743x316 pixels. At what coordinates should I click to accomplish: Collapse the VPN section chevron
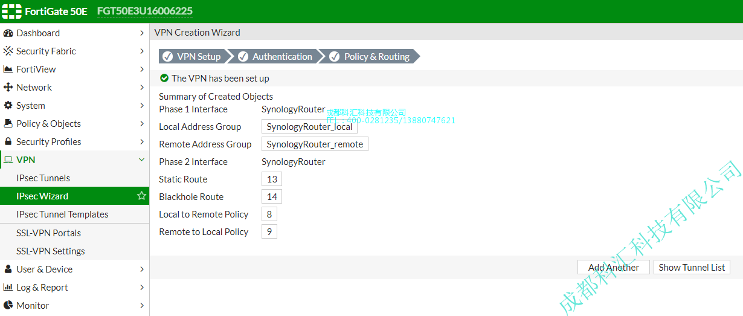click(142, 160)
